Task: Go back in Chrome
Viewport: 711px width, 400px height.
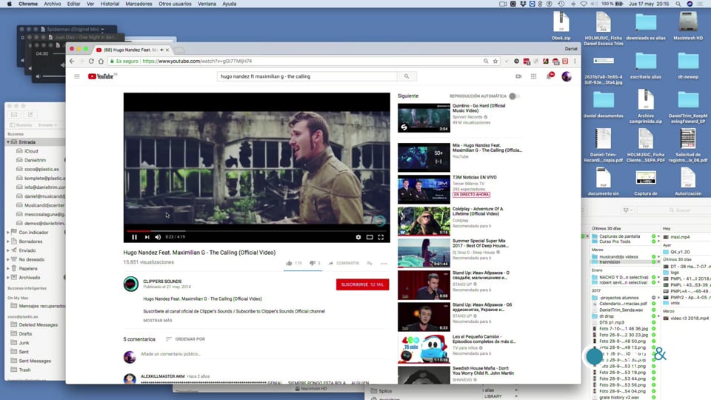Action: [72, 61]
